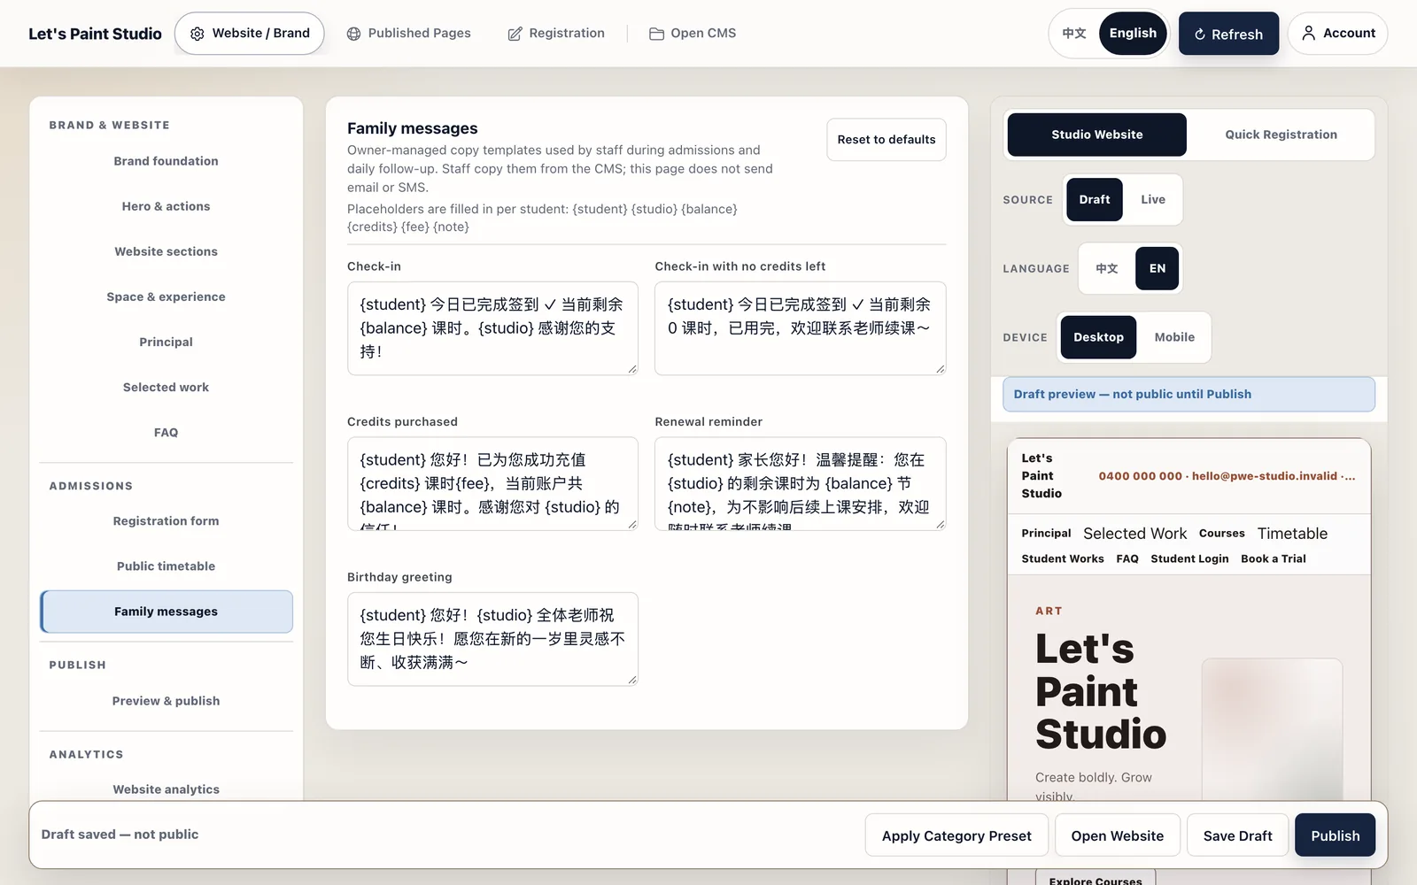This screenshot has width=1417, height=885.
Task: Click the person icon in Account button
Action: [1308, 33]
